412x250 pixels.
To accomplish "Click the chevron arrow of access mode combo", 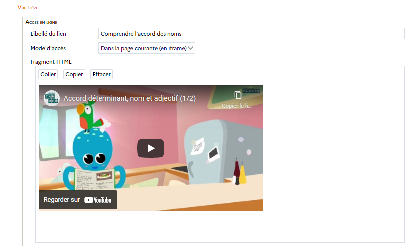I will [190, 48].
